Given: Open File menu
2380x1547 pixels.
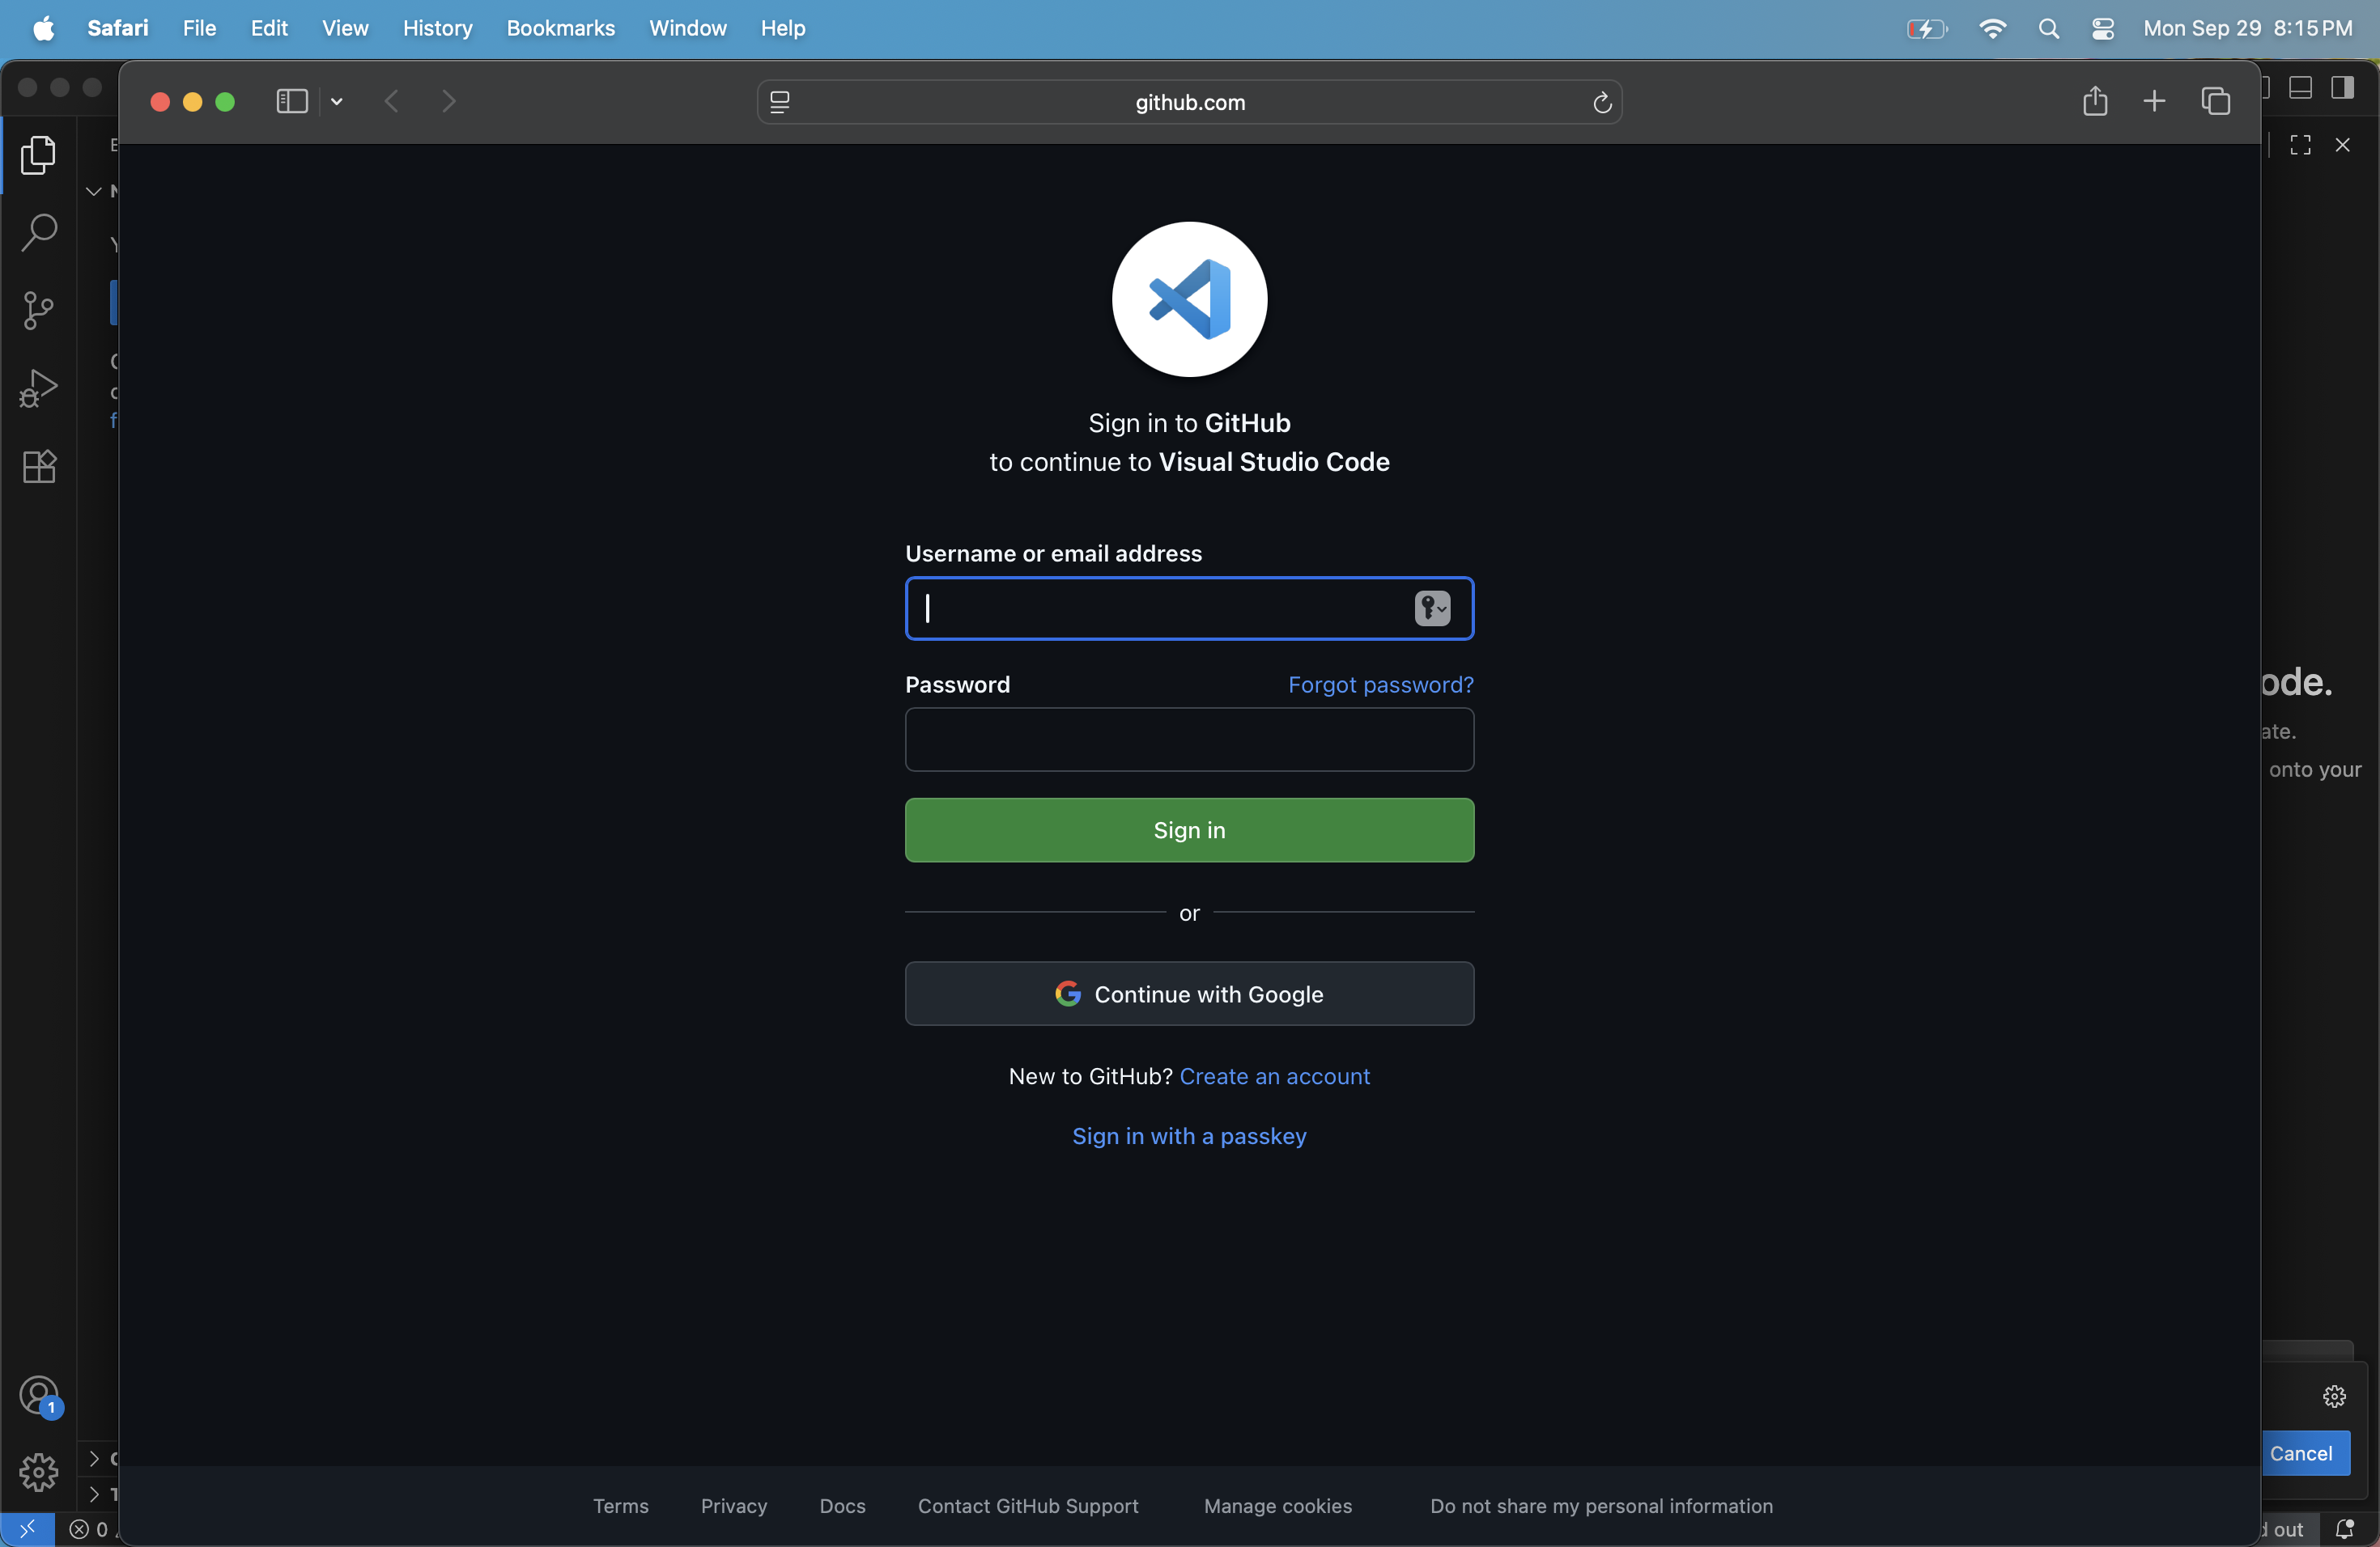Looking at the screenshot, I should pyautogui.click(x=200, y=28).
